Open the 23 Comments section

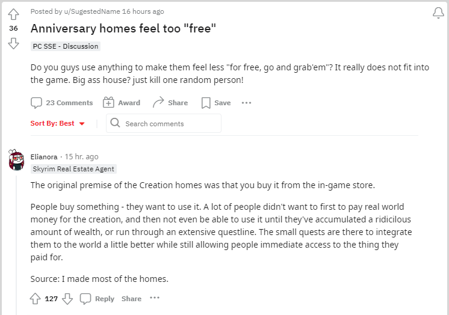[62, 103]
